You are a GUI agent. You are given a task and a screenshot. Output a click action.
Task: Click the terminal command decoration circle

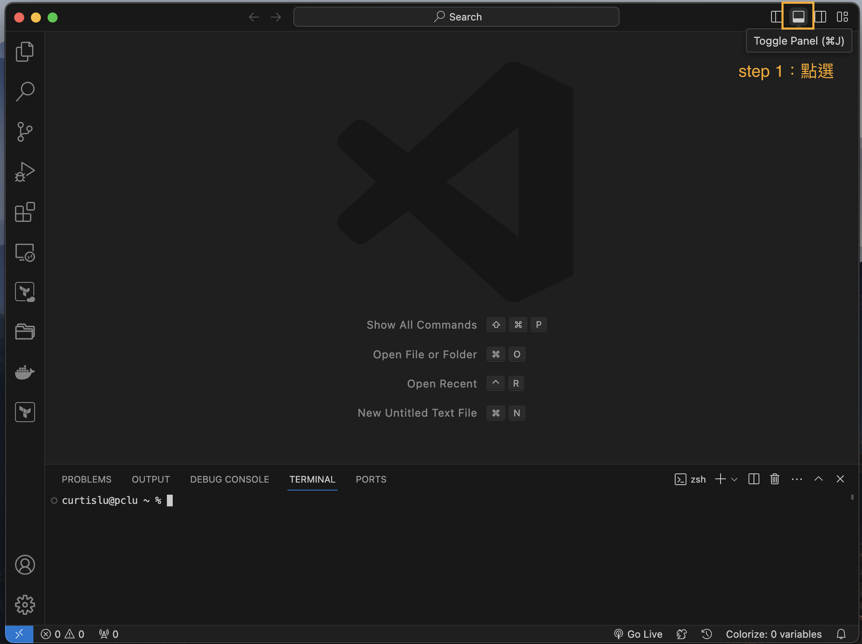point(54,501)
